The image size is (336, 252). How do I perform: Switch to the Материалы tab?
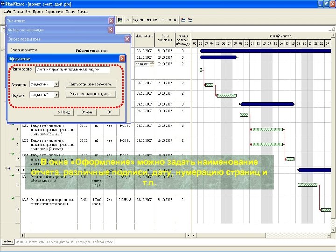(36, 242)
